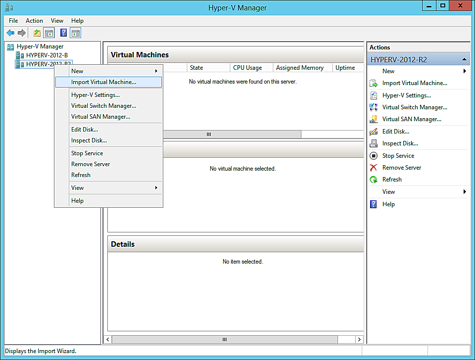475x360 pixels.
Task: Expand the View submenu in context menu
Action: pos(108,188)
